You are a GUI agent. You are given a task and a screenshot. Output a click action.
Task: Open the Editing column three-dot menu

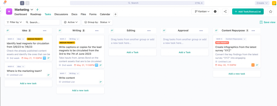point(149,31)
